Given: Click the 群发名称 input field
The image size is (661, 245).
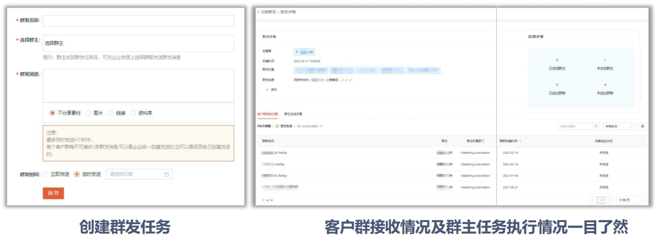Looking at the screenshot, I should click(x=138, y=21).
